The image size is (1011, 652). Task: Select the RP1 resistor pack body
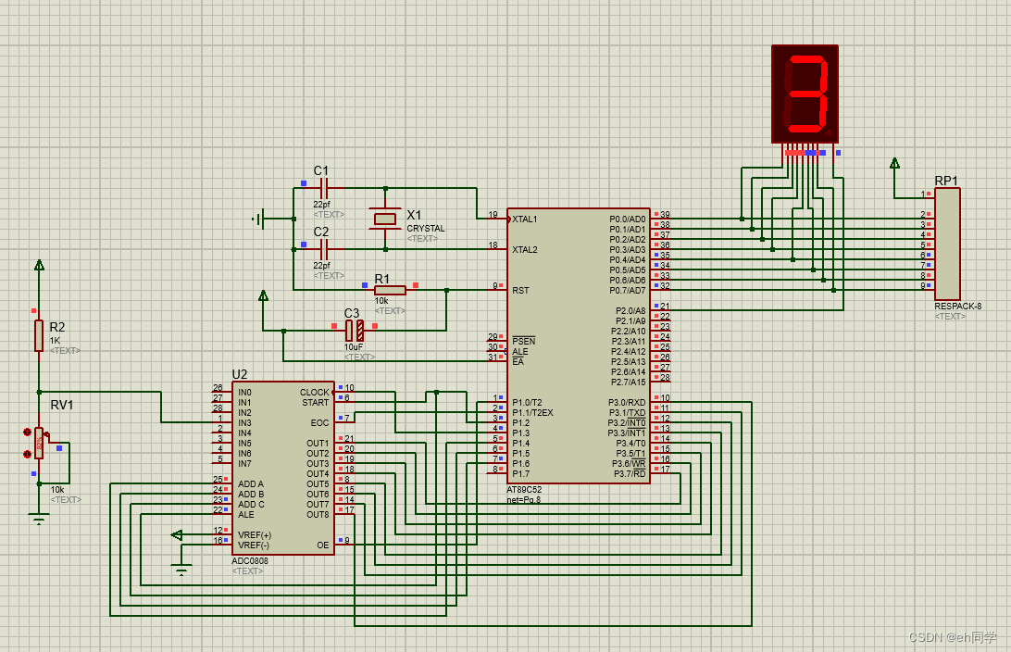pos(947,244)
